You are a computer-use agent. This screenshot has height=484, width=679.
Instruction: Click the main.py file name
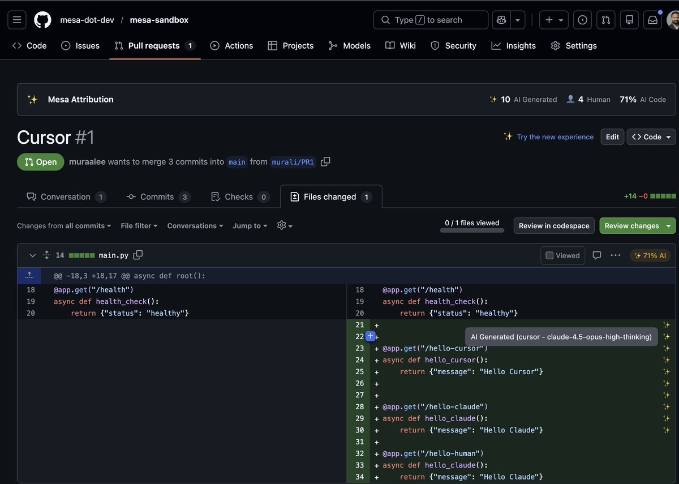114,256
